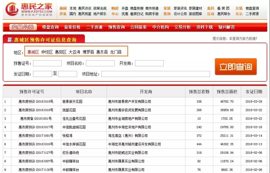Click project name 欣乐道华府
This screenshot has height=173, width=270.
click(71, 153)
